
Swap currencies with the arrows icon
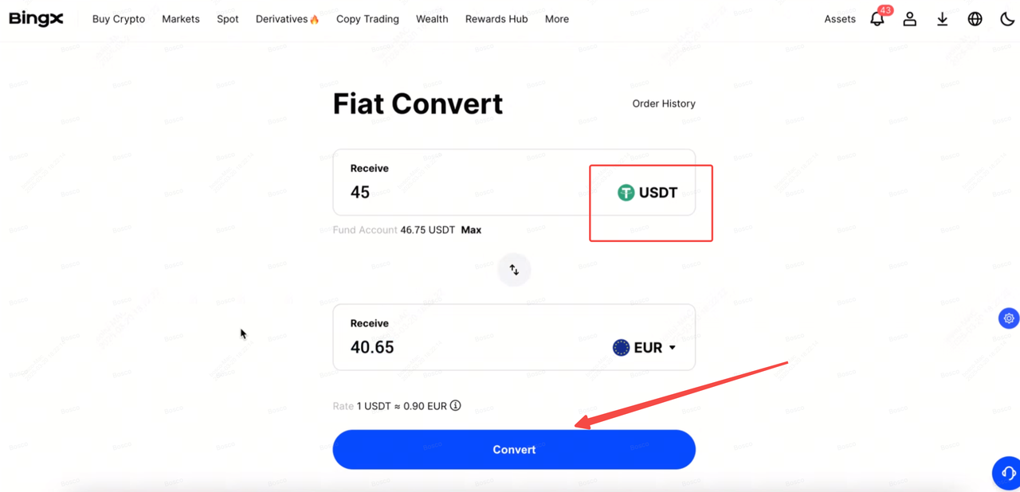tap(514, 270)
